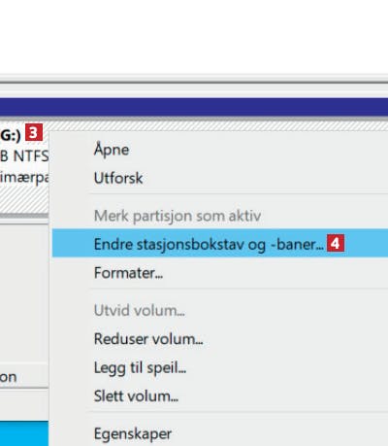Click the partition status text below NTFS
The image size is (388, 446).
[x=24, y=177]
